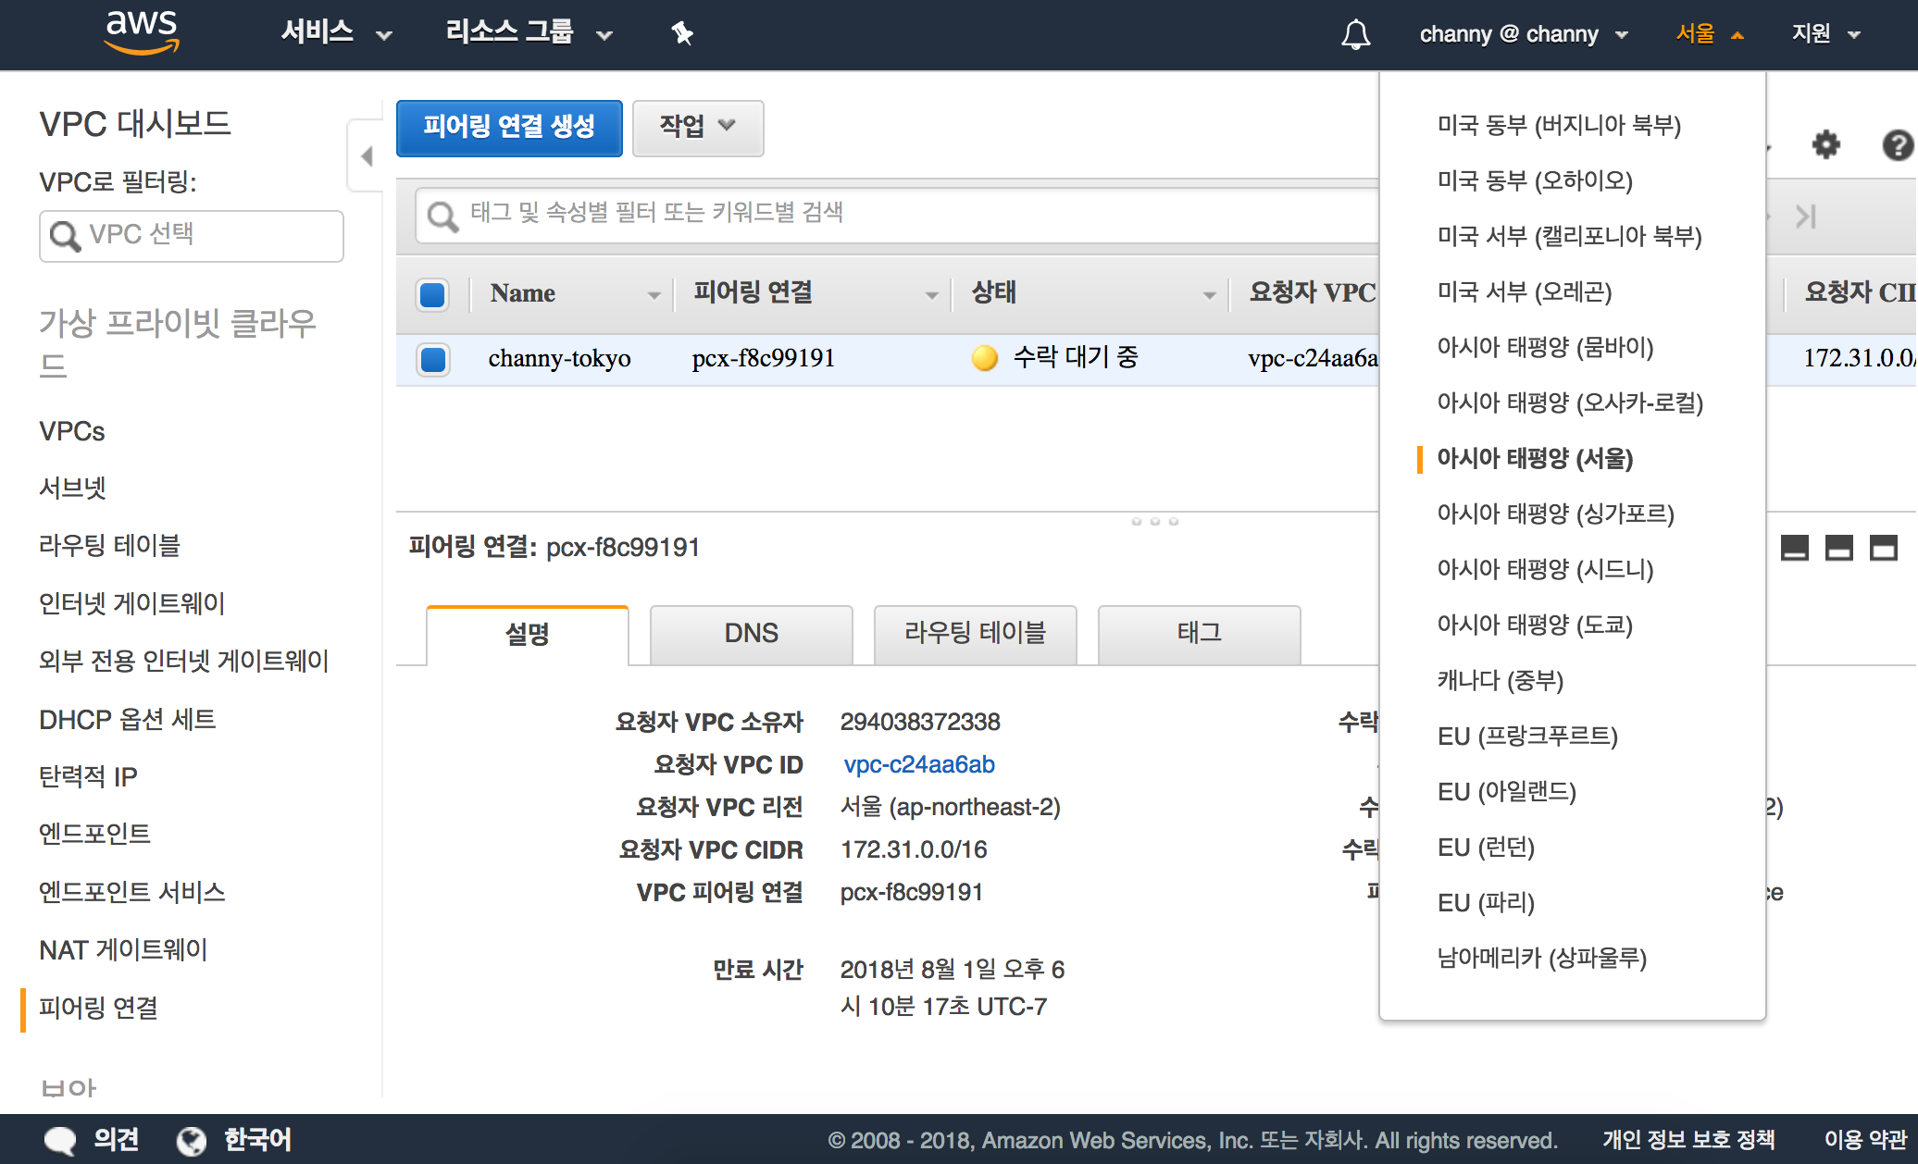This screenshot has height=1164, width=1918.
Task: Click the AWS logo home icon
Action: point(142,32)
